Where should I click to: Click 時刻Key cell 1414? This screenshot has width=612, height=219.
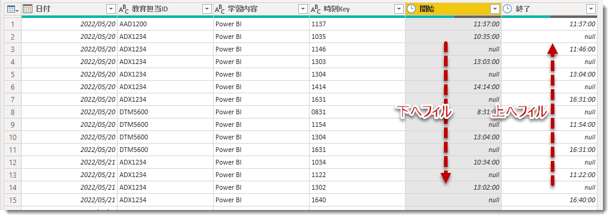click(357, 87)
